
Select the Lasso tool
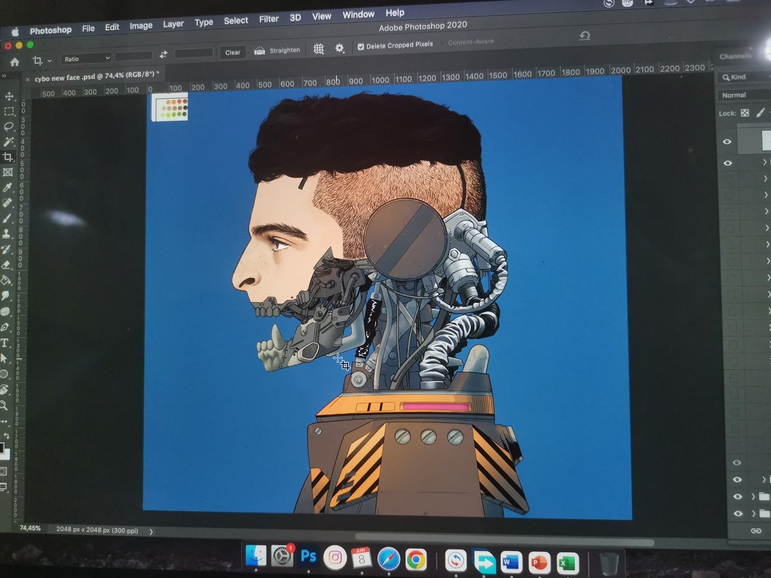[x=9, y=127]
